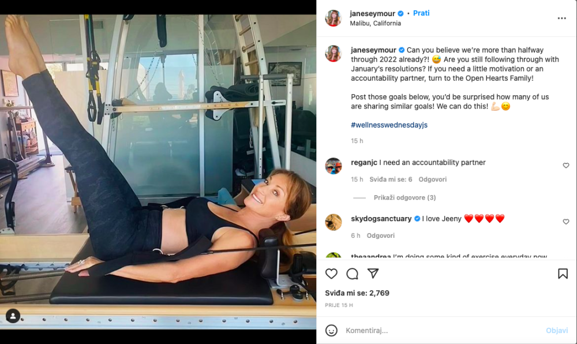Screen dimensions: 577x344
Task: Reply to reganjc's comment via Odgovori
Action: point(432,180)
